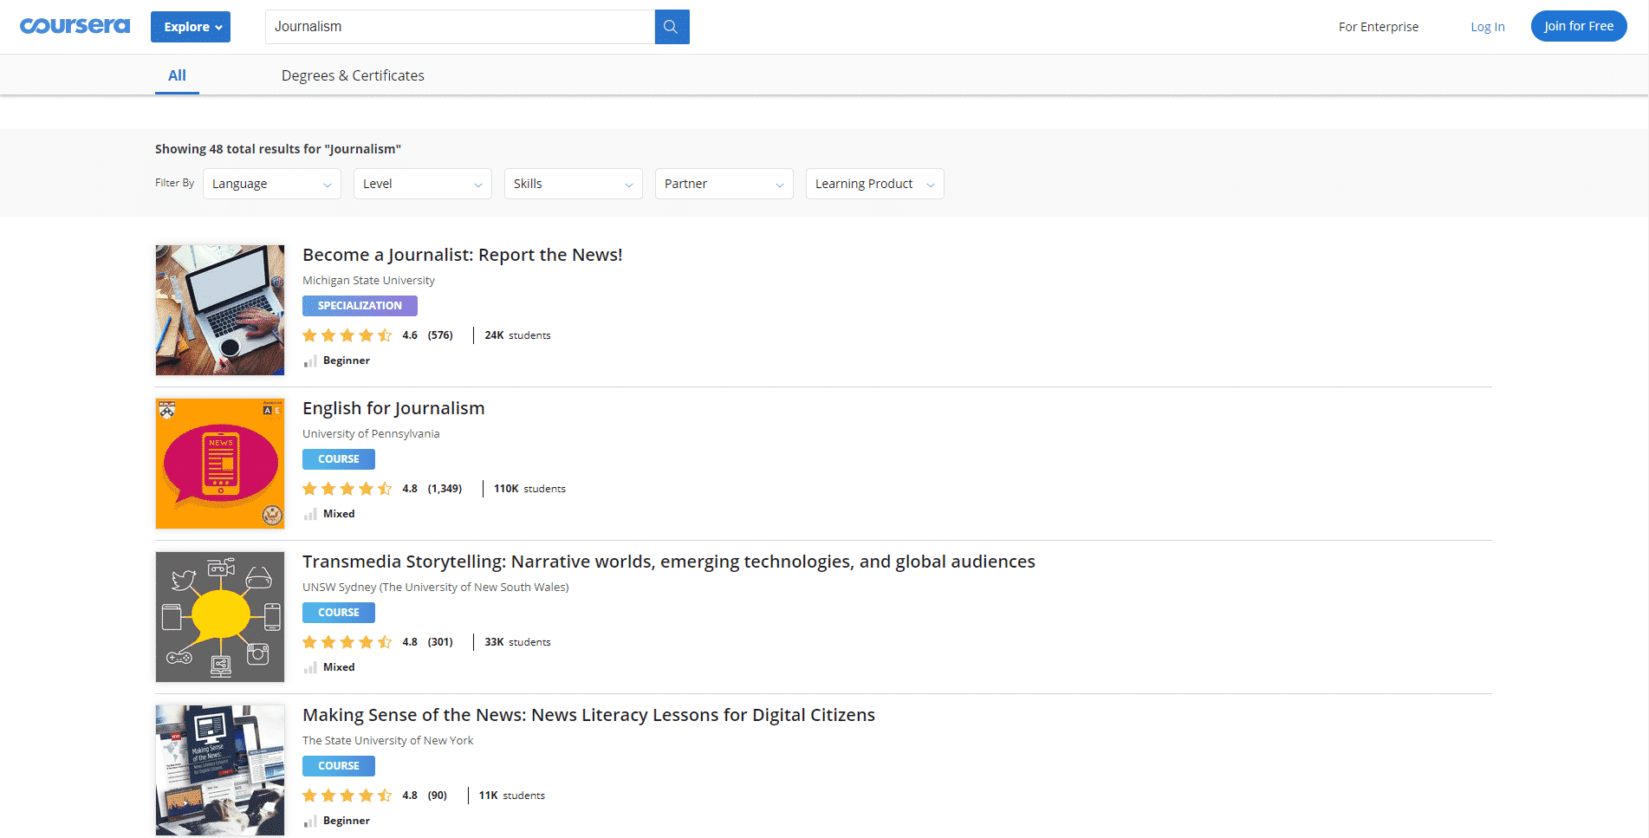1649x838 pixels.
Task: Open the English for Journalism thumbnail
Action: click(220, 464)
